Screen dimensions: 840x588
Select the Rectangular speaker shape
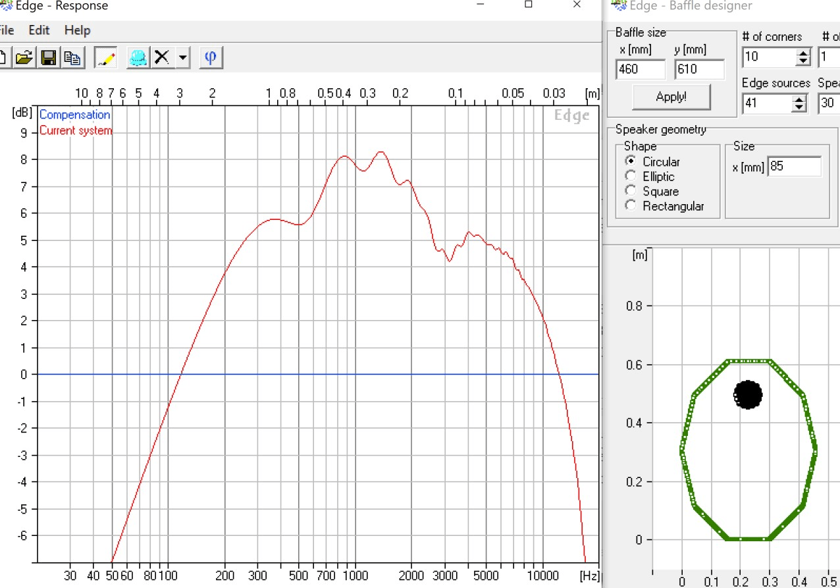631,206
